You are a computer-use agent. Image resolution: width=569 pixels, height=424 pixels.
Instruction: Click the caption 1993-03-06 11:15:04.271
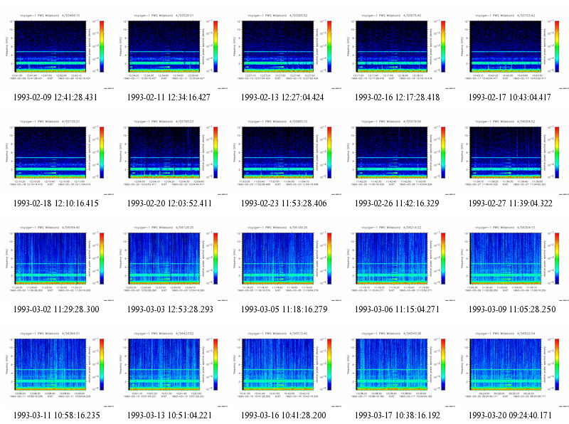(x=397, y=309)
